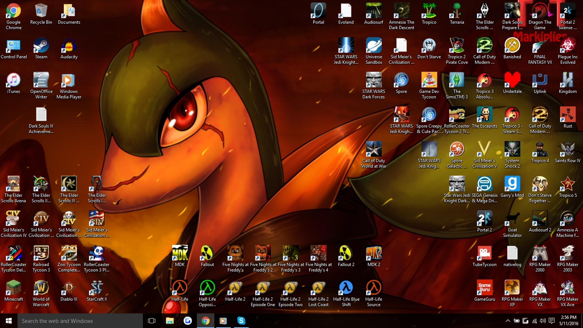Select the MDK 2 desktop icon
Image resolution: width=583 pixels, height=328 pixels.
pos(374,257)
